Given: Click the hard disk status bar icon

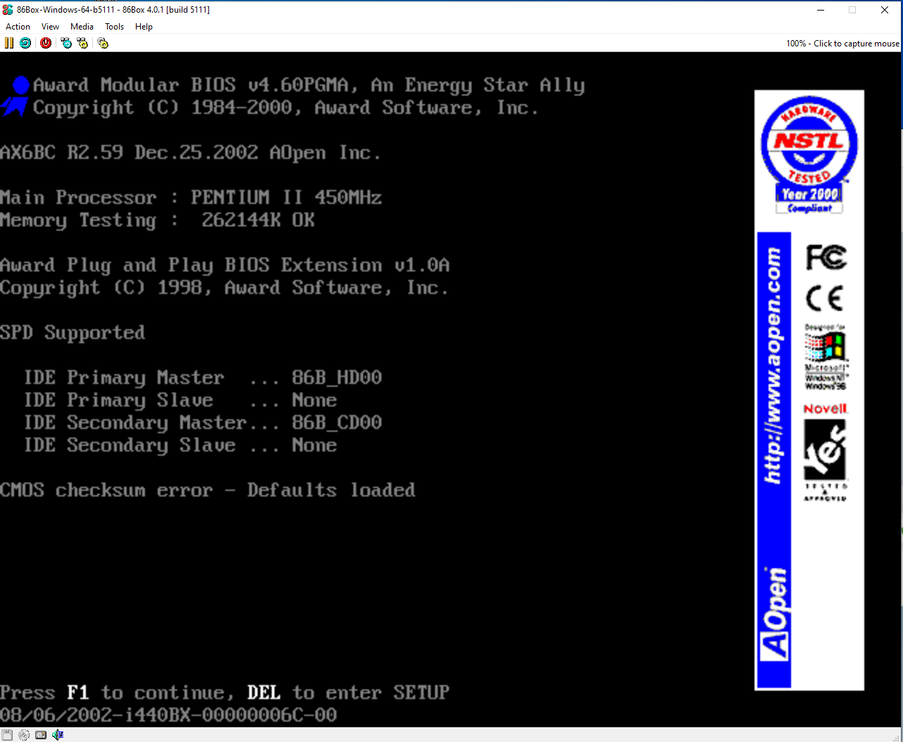Looking at the screenshot, I should [x=41, y=735].
